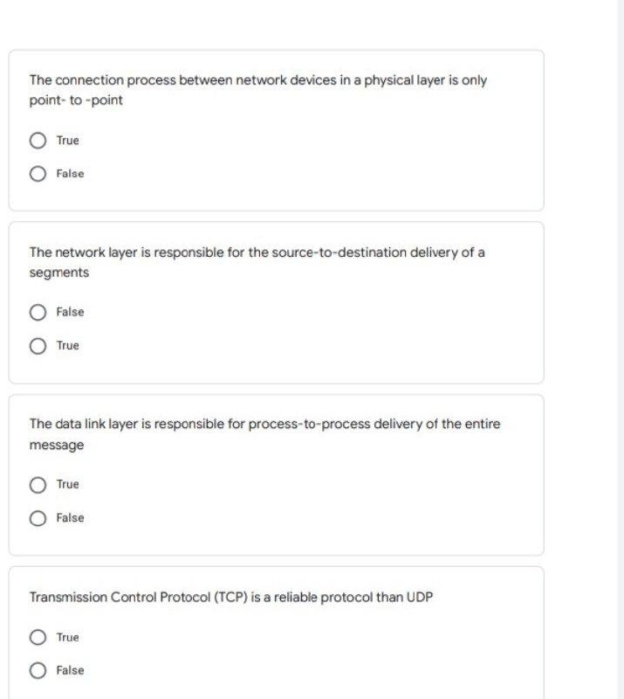Click the TCP question statement
This screenshot has width=624, height=699.
pos(230,597)
